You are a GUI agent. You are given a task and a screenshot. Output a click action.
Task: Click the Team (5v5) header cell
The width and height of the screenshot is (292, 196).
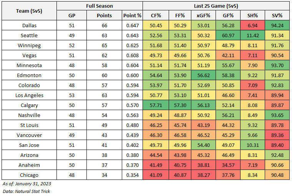29,11
